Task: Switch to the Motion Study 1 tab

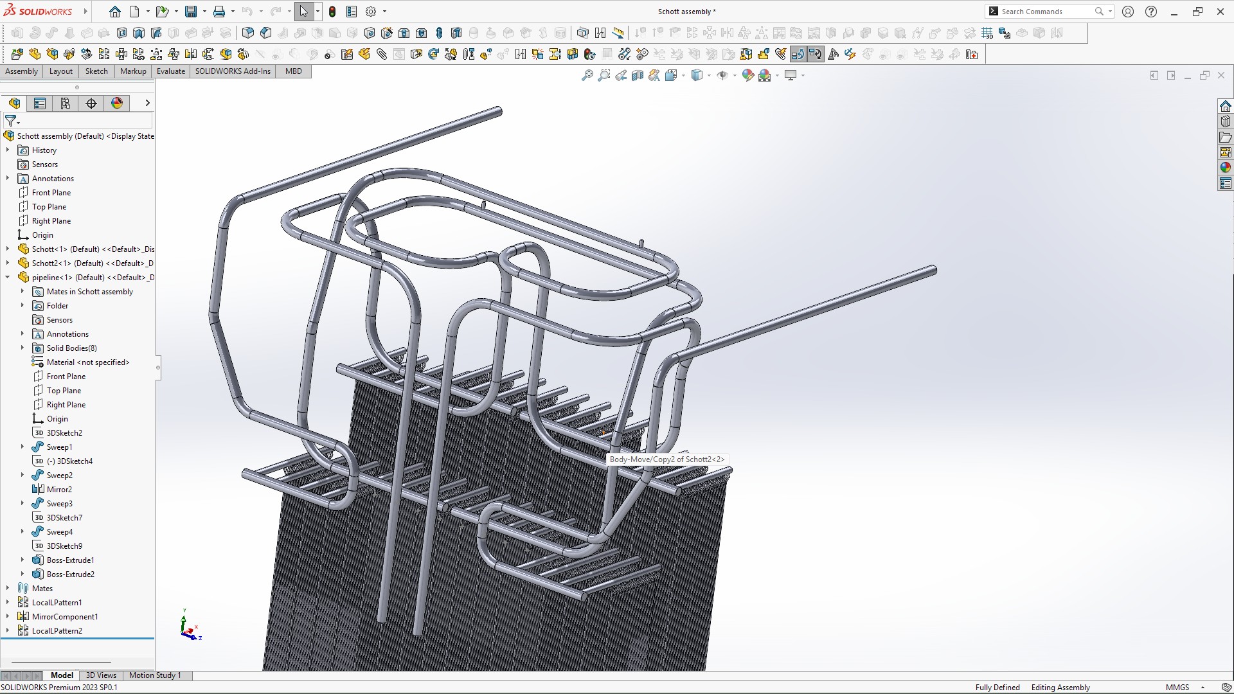Action: pos(155,675)
